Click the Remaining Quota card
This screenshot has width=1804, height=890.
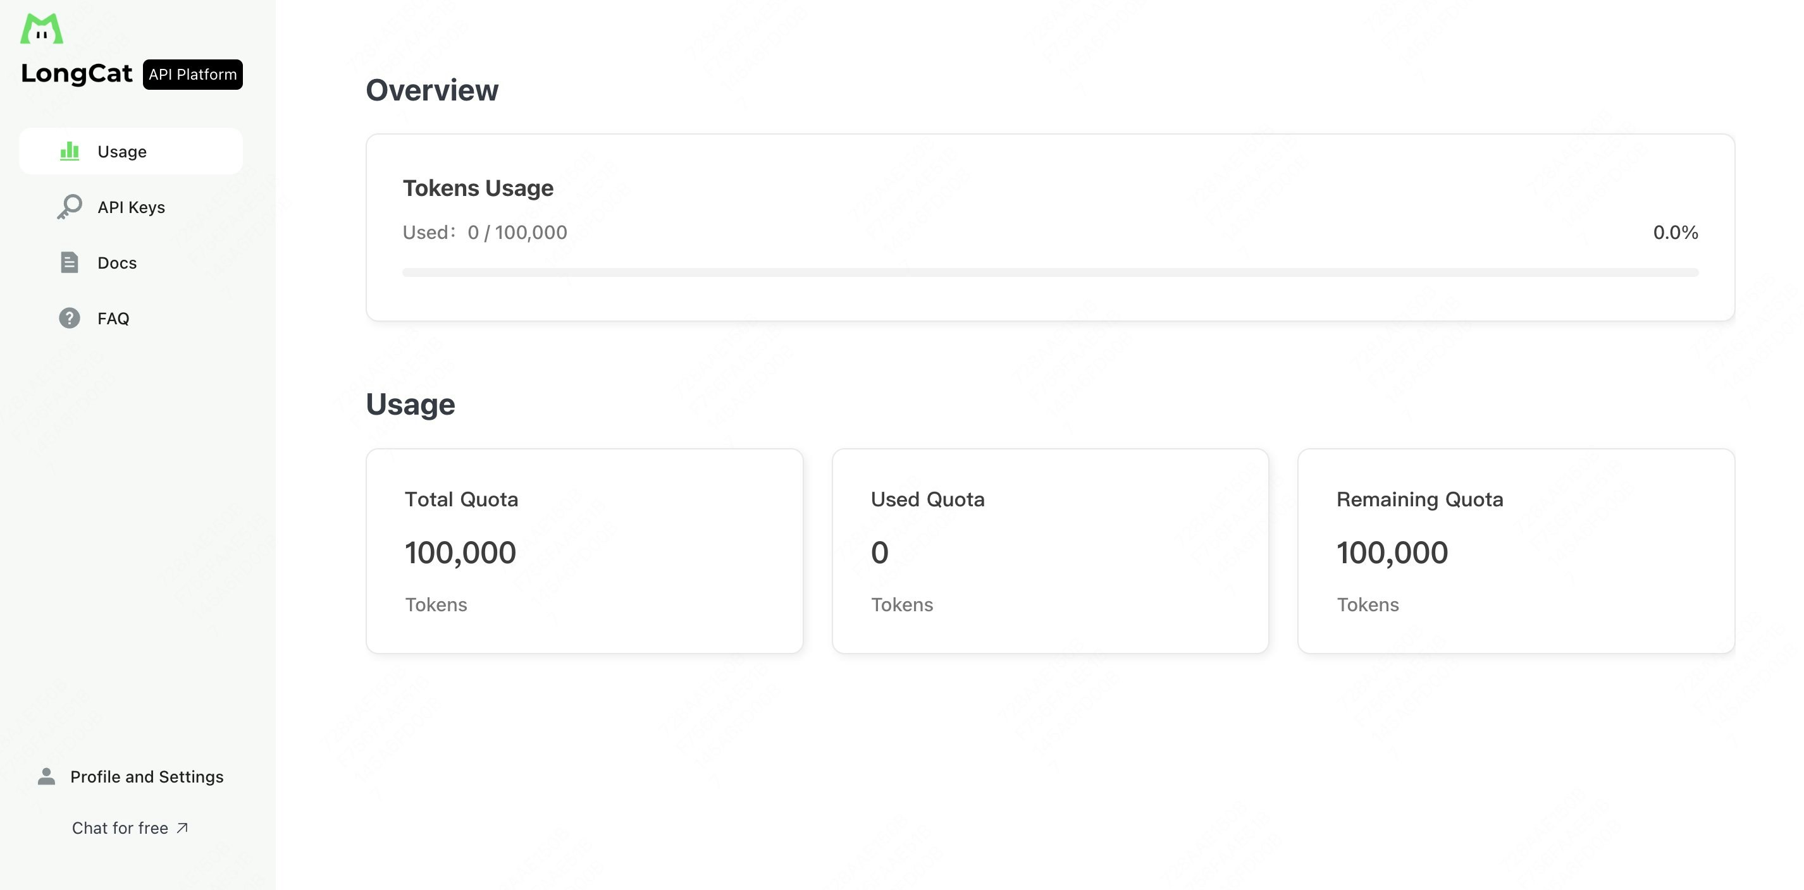pos(1516,551)
